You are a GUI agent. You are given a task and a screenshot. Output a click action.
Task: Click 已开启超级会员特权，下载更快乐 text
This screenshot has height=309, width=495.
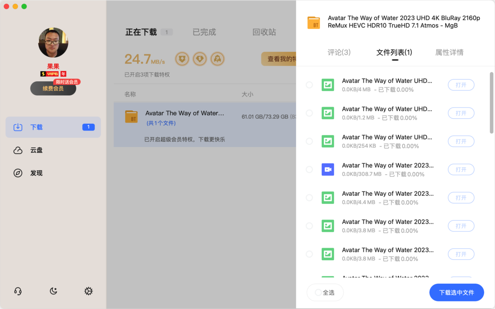[185, 139]
